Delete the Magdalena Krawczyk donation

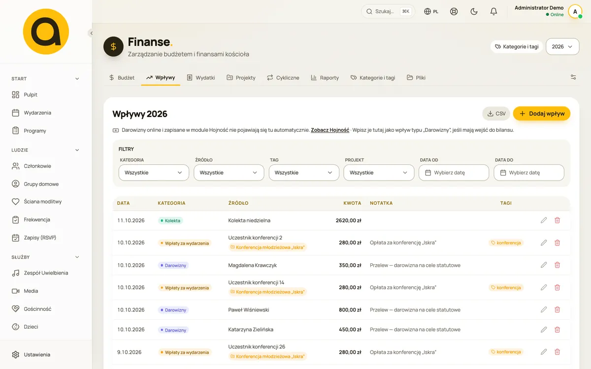coord(558,265)
